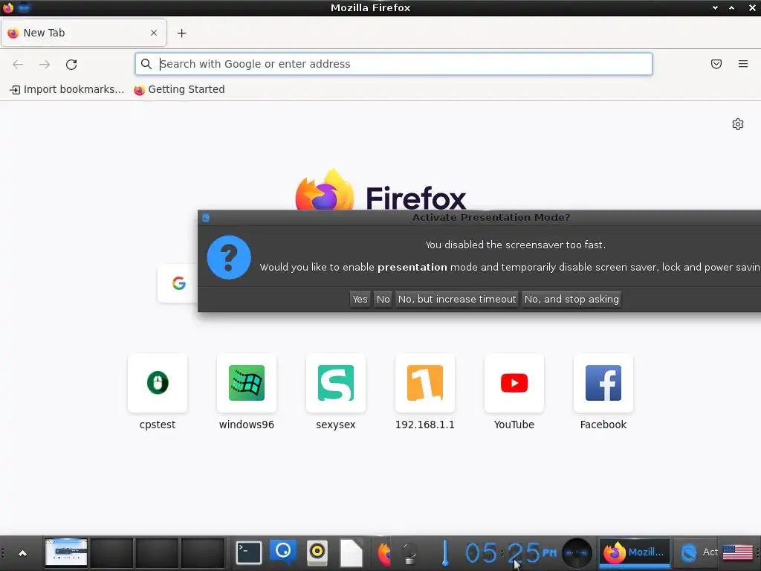Go back using the toolbar back arrow

click(x=18, y=64)
